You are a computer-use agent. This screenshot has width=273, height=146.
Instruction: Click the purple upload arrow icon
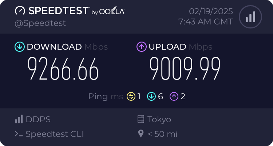point(141,47)
